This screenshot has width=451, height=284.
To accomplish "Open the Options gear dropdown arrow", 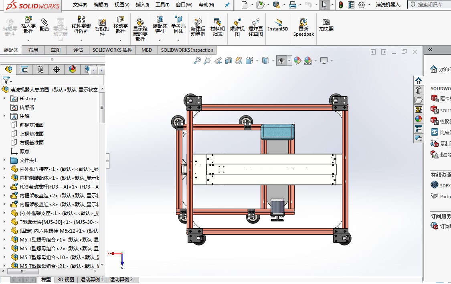I will (369, 4).
